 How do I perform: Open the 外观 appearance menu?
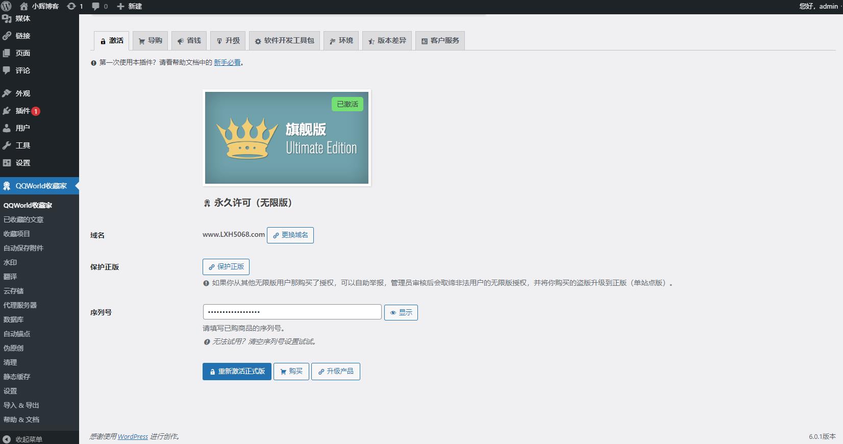pos(22,93)
